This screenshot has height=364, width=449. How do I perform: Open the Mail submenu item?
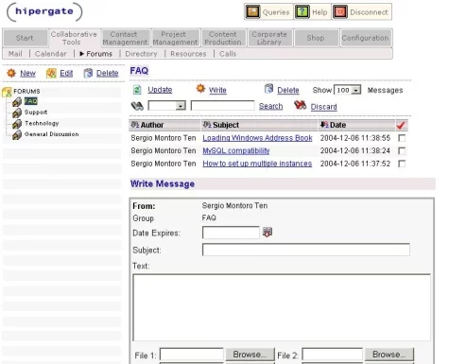point(15,54)
